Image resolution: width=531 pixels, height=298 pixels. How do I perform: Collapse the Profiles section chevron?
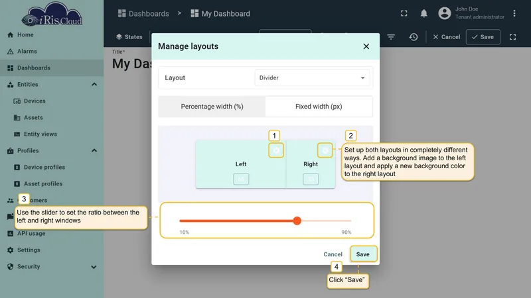point(94,151)
